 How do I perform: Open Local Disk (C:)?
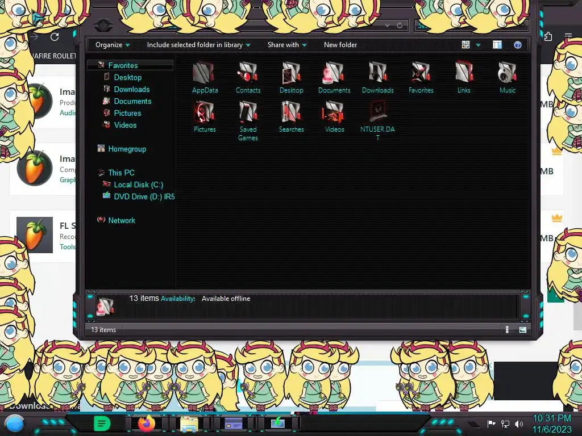[139, 185]
